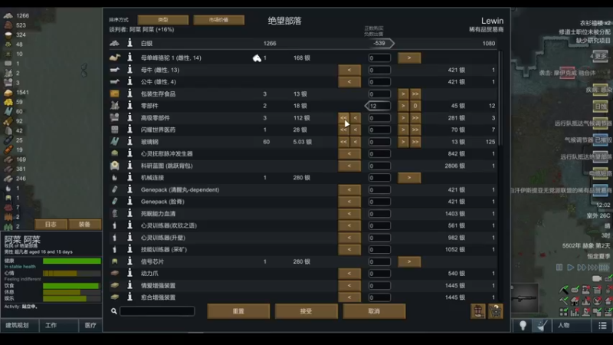Click the 饮食 food bar

click(x=71, y=285)
